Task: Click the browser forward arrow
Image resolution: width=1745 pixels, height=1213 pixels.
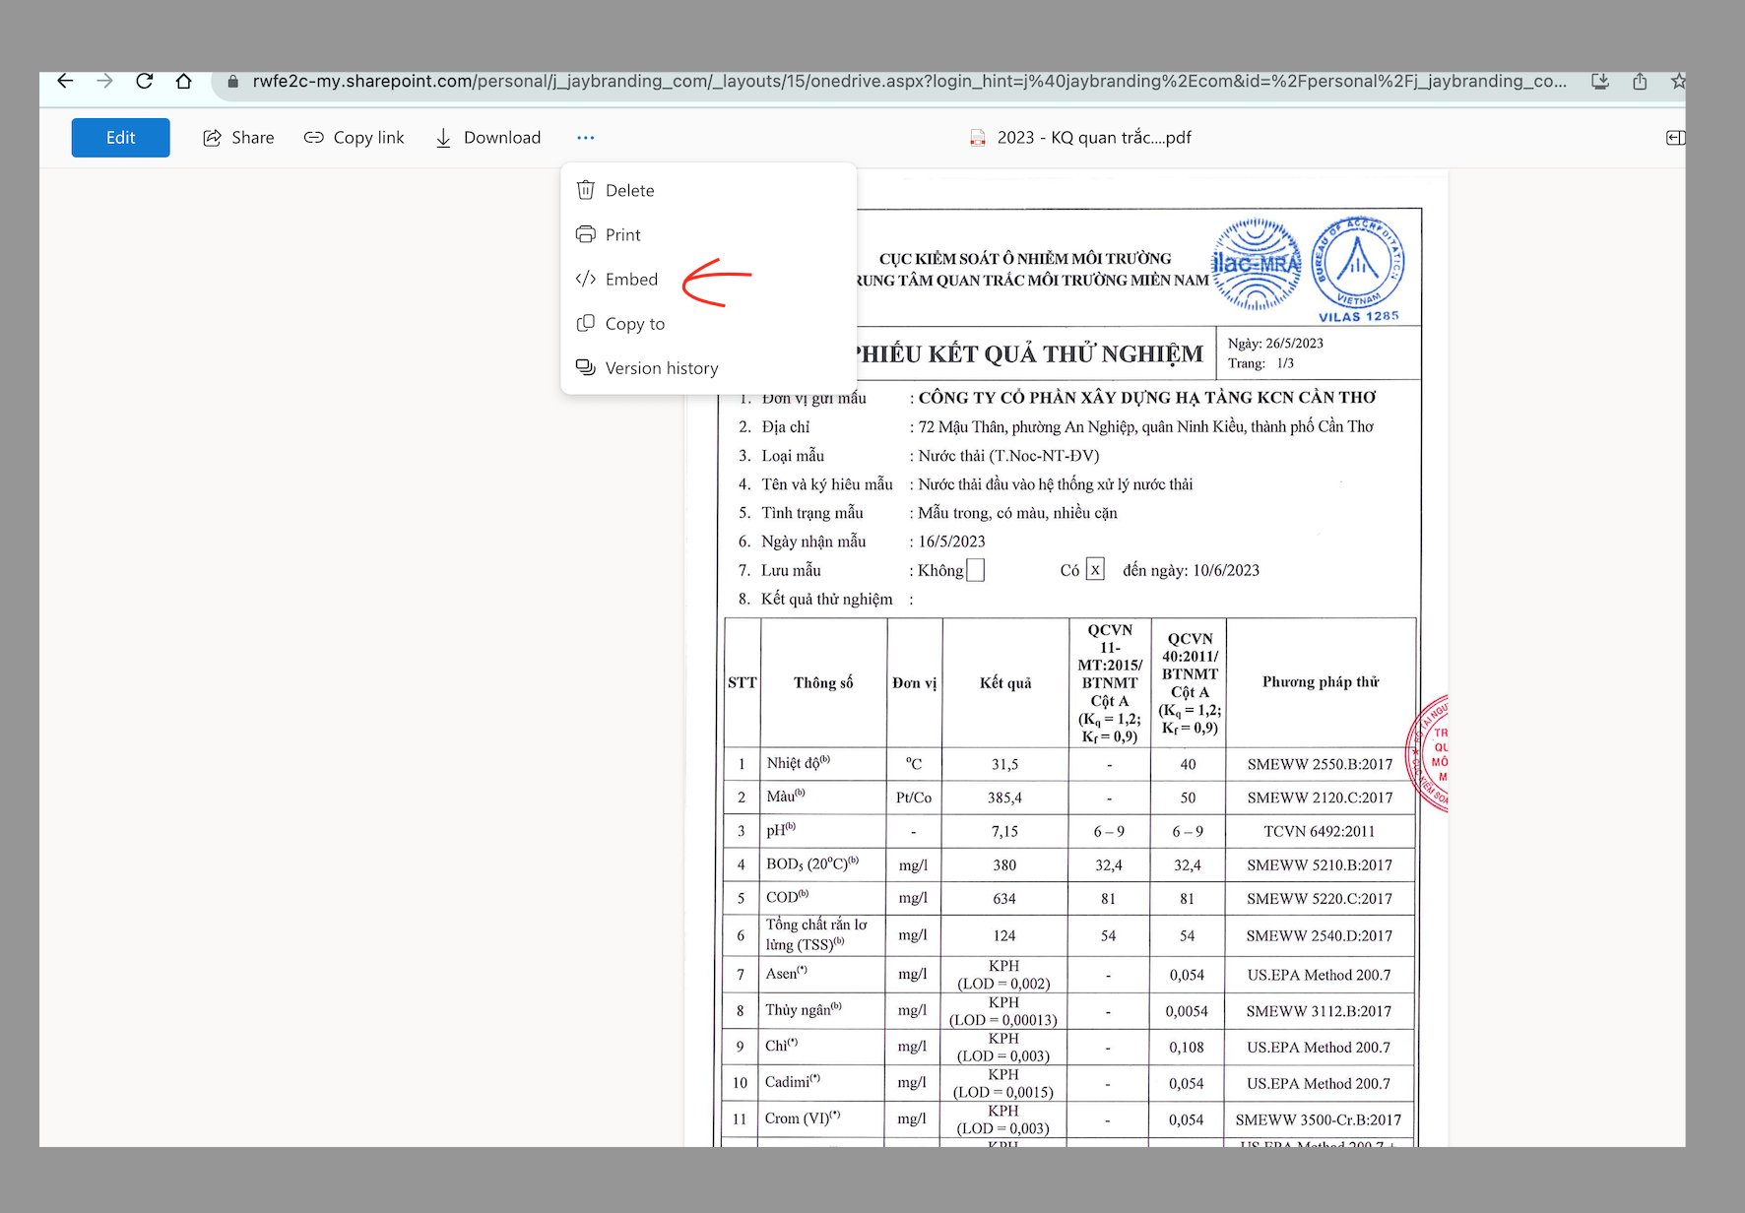Action: [104, 82]
